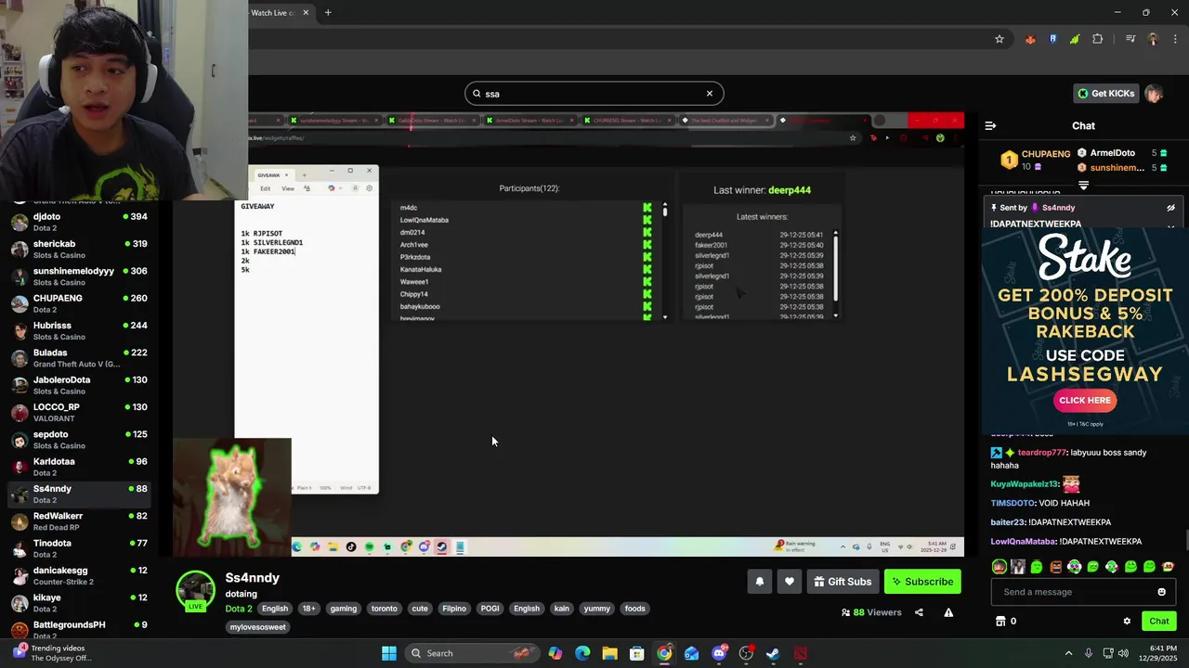Open Microsoft Store from taskbar
The height and width of the screenshot is (668, 1189).
point(637,653)
